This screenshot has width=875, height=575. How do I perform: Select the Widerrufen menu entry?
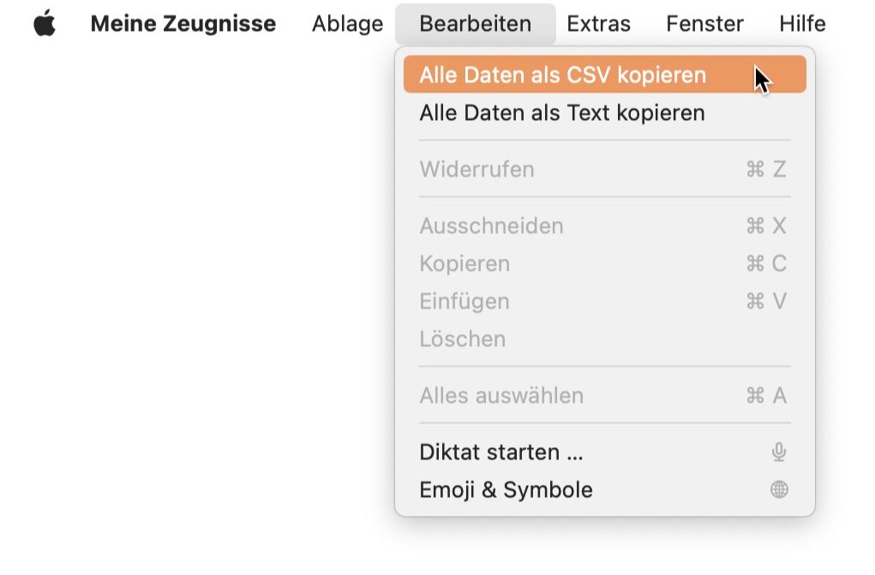tap(605, 169)
